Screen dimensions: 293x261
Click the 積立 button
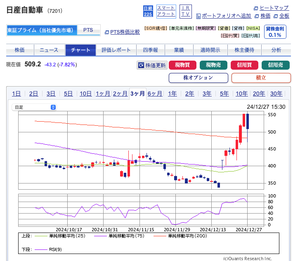[x=261, y=78]
